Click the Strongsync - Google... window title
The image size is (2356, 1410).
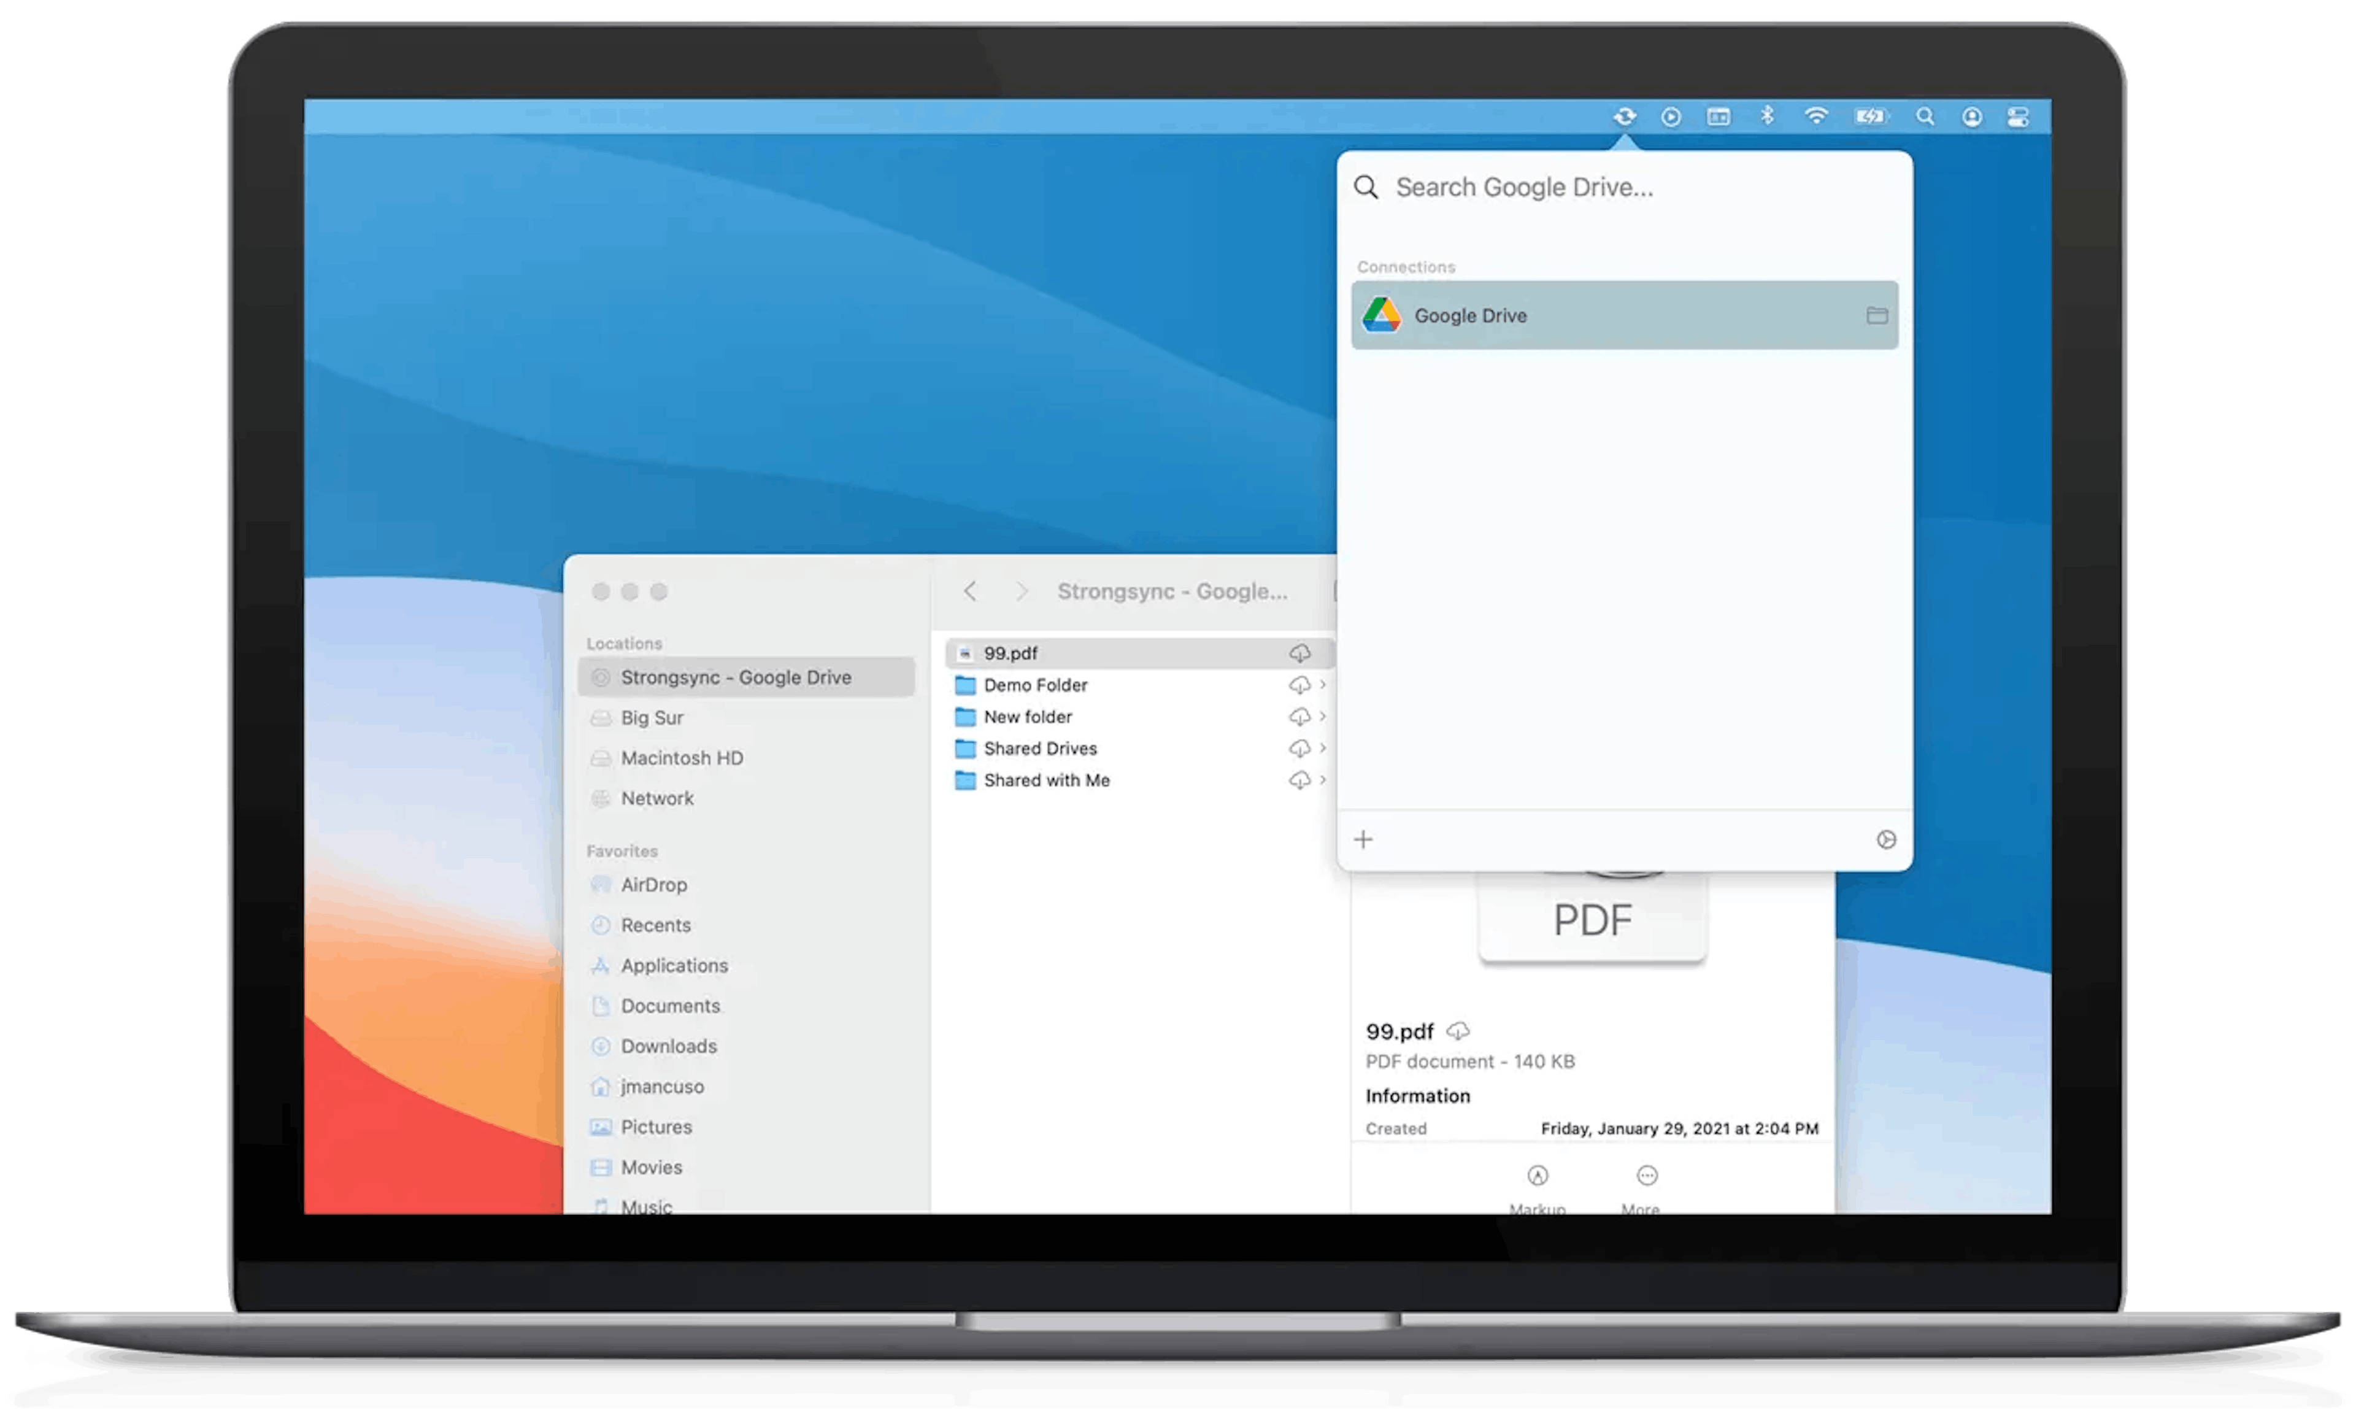1172,591
